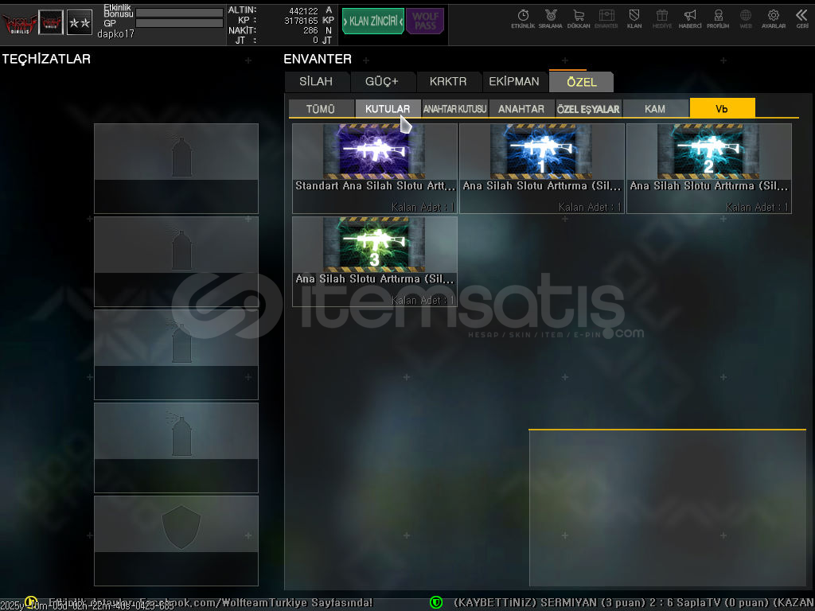This screenshot has width=815, height=611.
Task: Select the Anahtar Kutusu sub-tab
Action: click(454, 109)
